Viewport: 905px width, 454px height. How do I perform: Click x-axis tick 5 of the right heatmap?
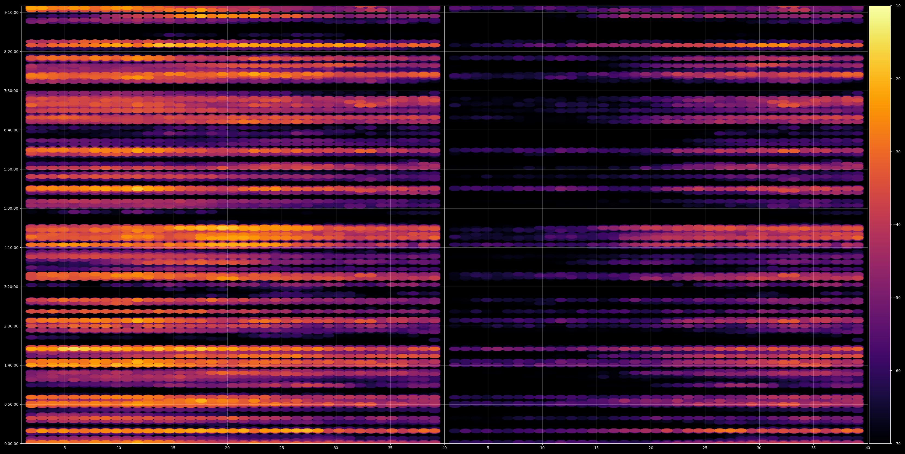(x=488, y=448)
